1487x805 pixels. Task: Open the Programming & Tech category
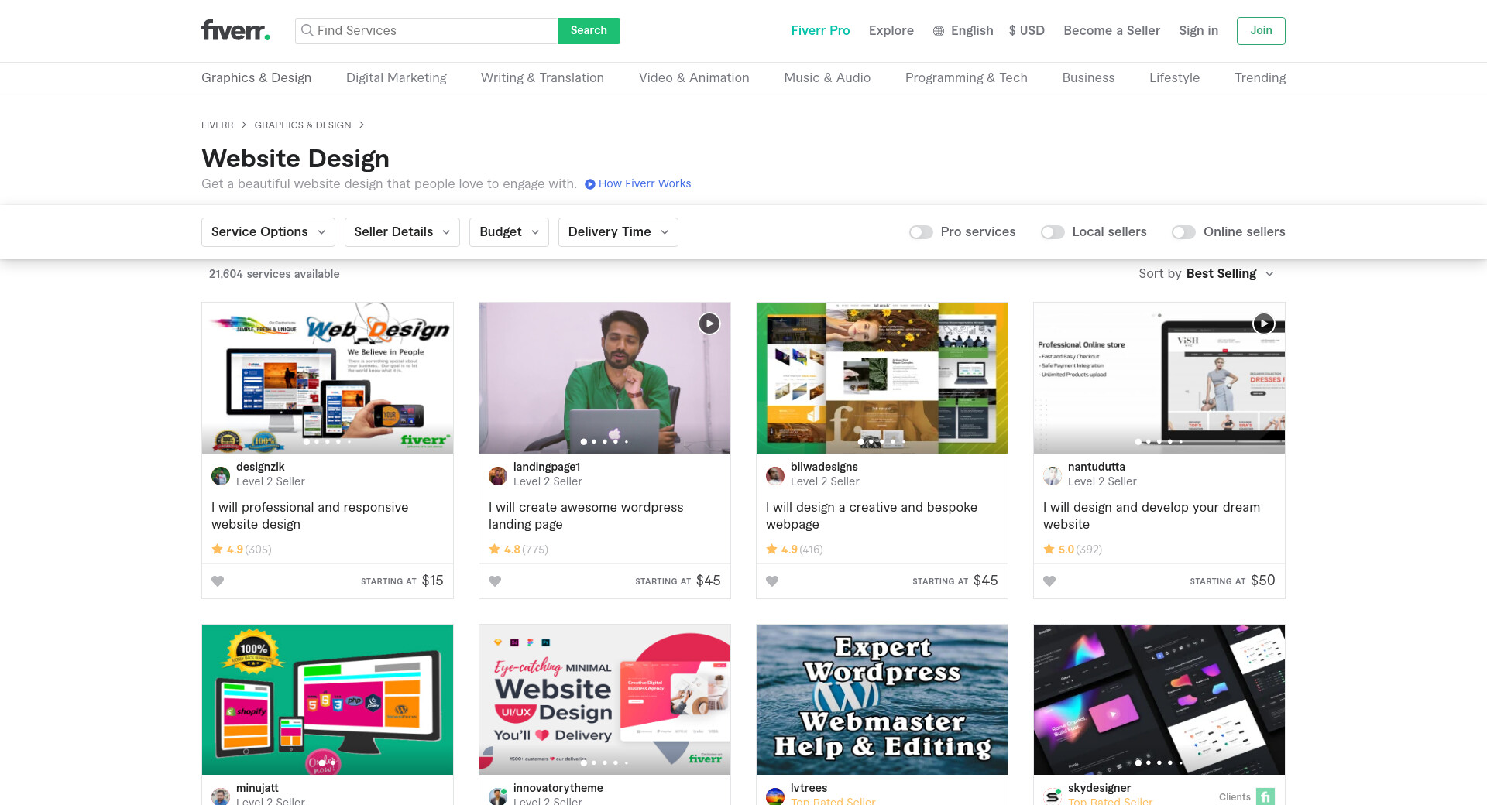(x=966, y=77)
